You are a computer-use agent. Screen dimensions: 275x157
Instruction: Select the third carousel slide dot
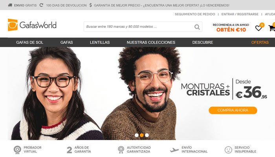tap(147, 135)
